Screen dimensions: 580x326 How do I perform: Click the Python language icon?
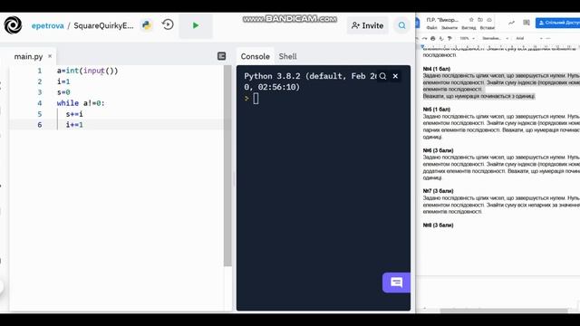coord(147,25)
